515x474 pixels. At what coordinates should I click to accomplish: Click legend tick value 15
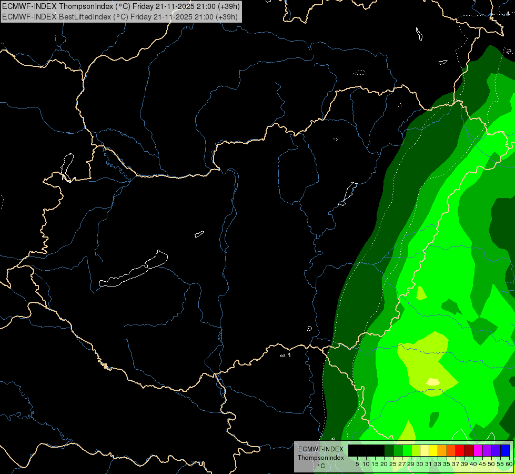(375, 464)
